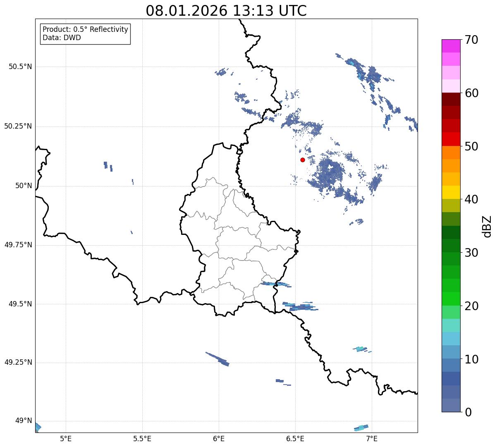Click the dark maroon swatch just below 60 dBZ
Image resolution: width=497 pixels, height=447 pixels.
[451, 99]
